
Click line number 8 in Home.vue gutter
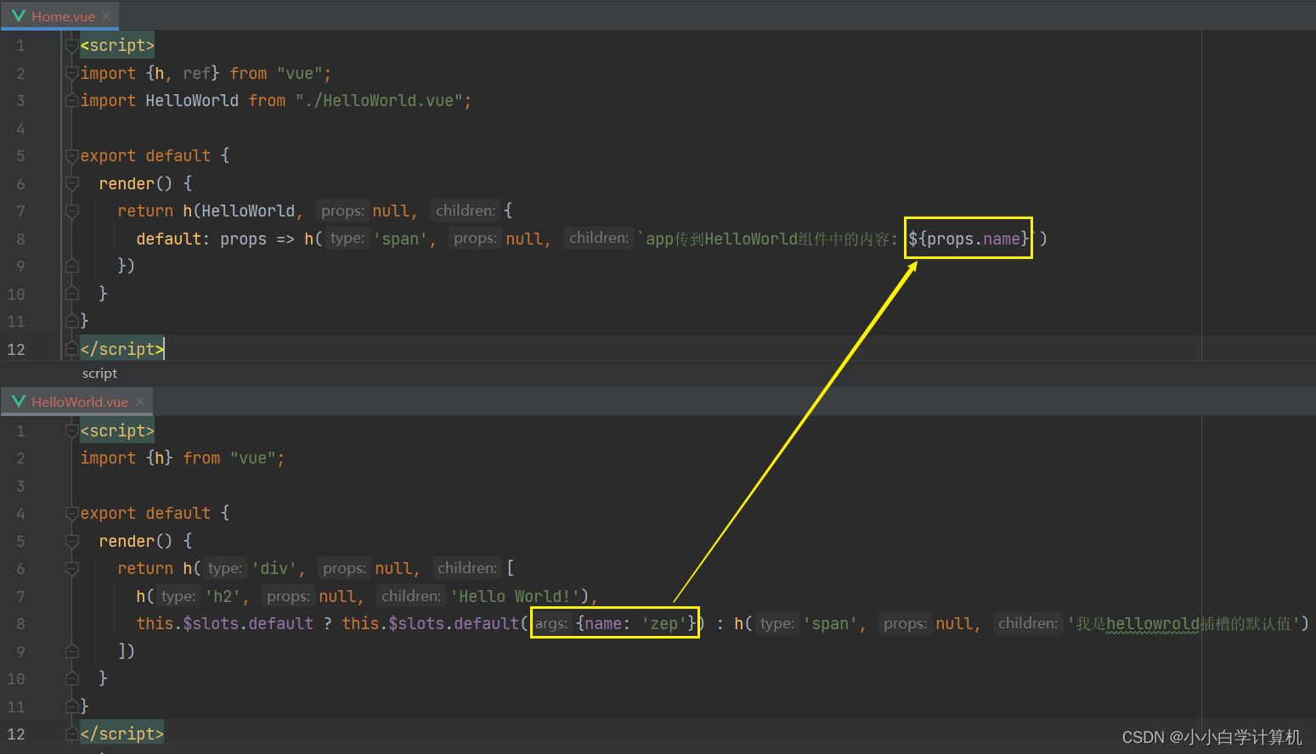click(x=20, y=239)
